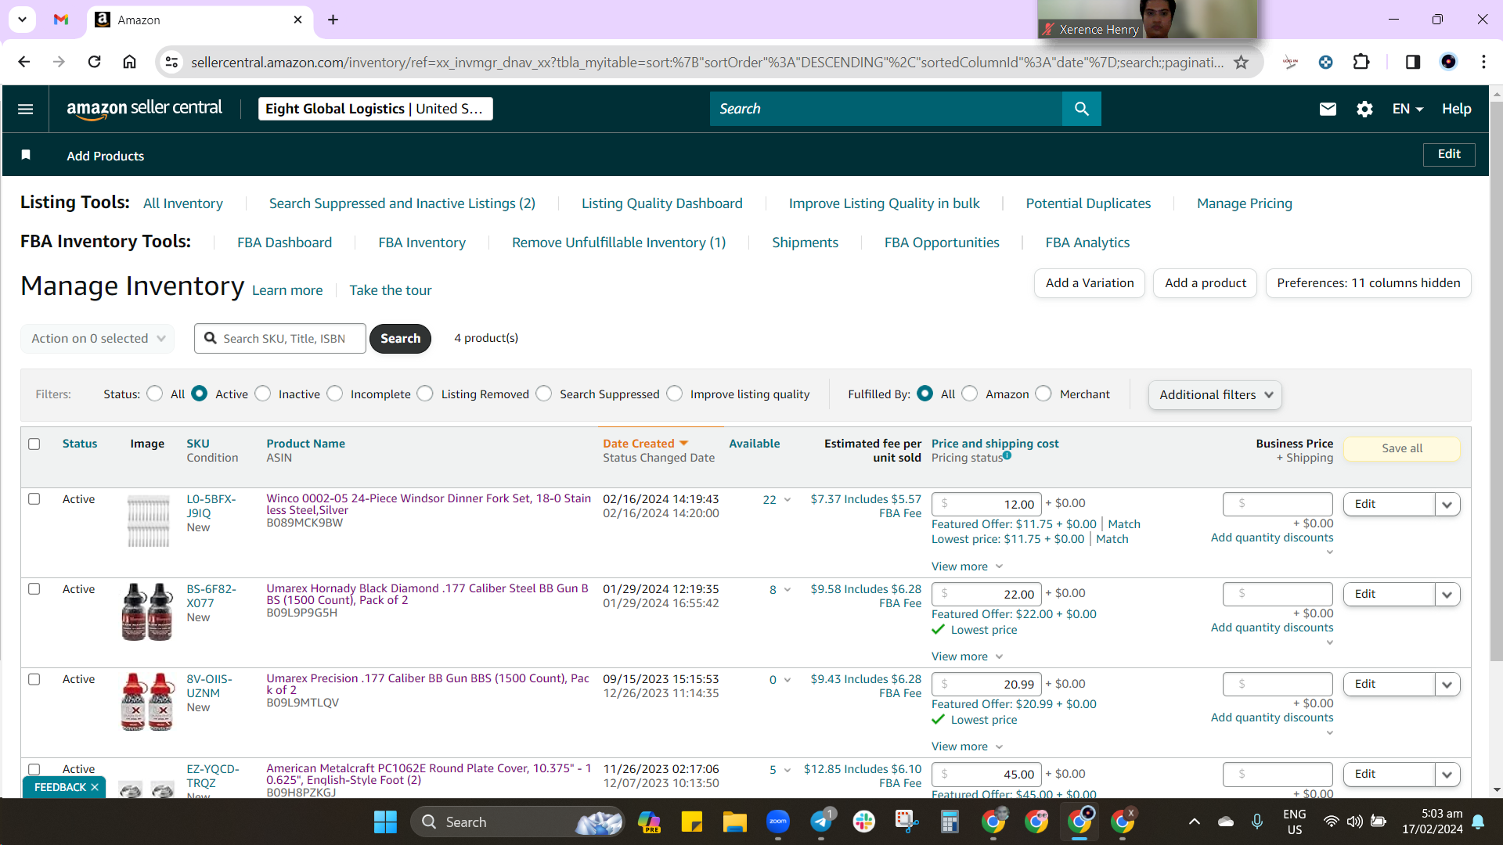Open Slack from the taskbar
The width and height of the screenshot is (1503, 845).
pyautogui.click(x=864, y=822)
